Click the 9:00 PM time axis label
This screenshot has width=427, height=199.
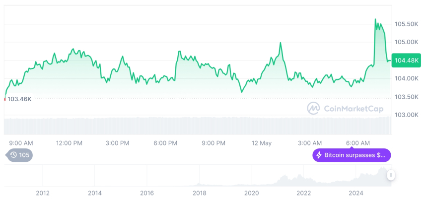pos(213,143)
